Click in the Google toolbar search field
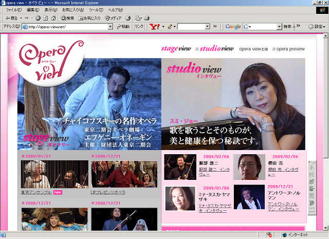Screen dimensions: 329x239 click(264, 27)
